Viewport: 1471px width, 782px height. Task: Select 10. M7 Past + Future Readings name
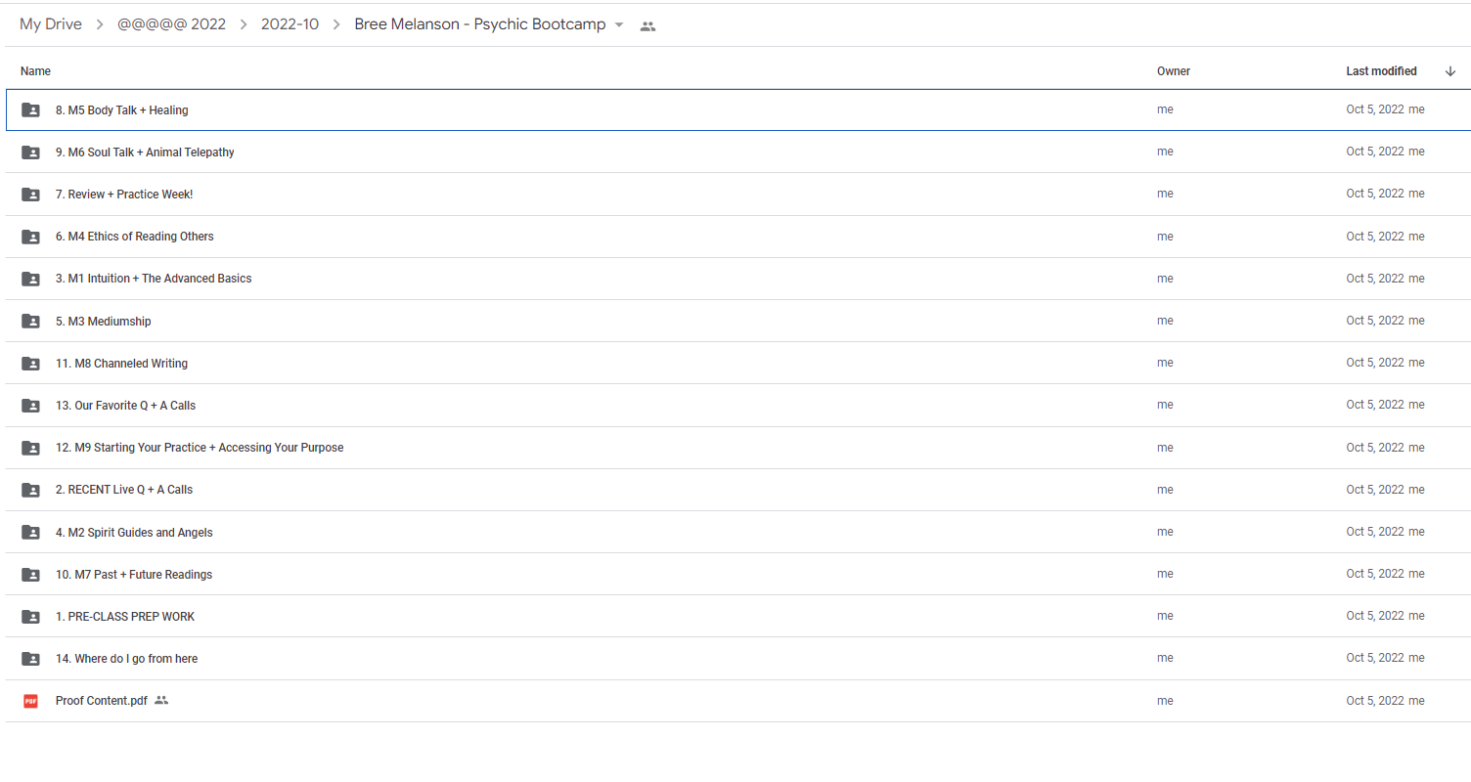tap(134, 575)
